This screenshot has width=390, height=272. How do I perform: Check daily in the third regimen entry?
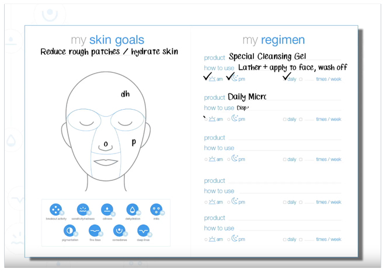(x=284, y=159)
